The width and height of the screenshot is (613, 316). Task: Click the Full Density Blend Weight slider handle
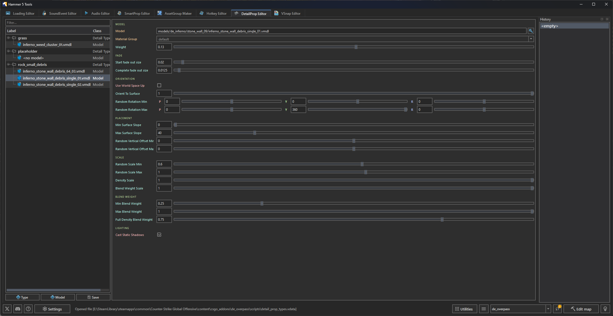442,219
